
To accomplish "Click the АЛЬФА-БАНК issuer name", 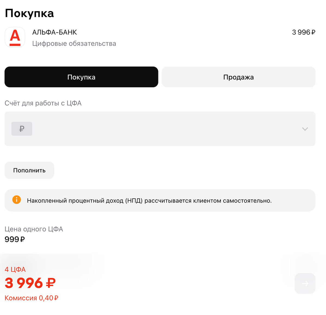I will click(x=54, y=32).
